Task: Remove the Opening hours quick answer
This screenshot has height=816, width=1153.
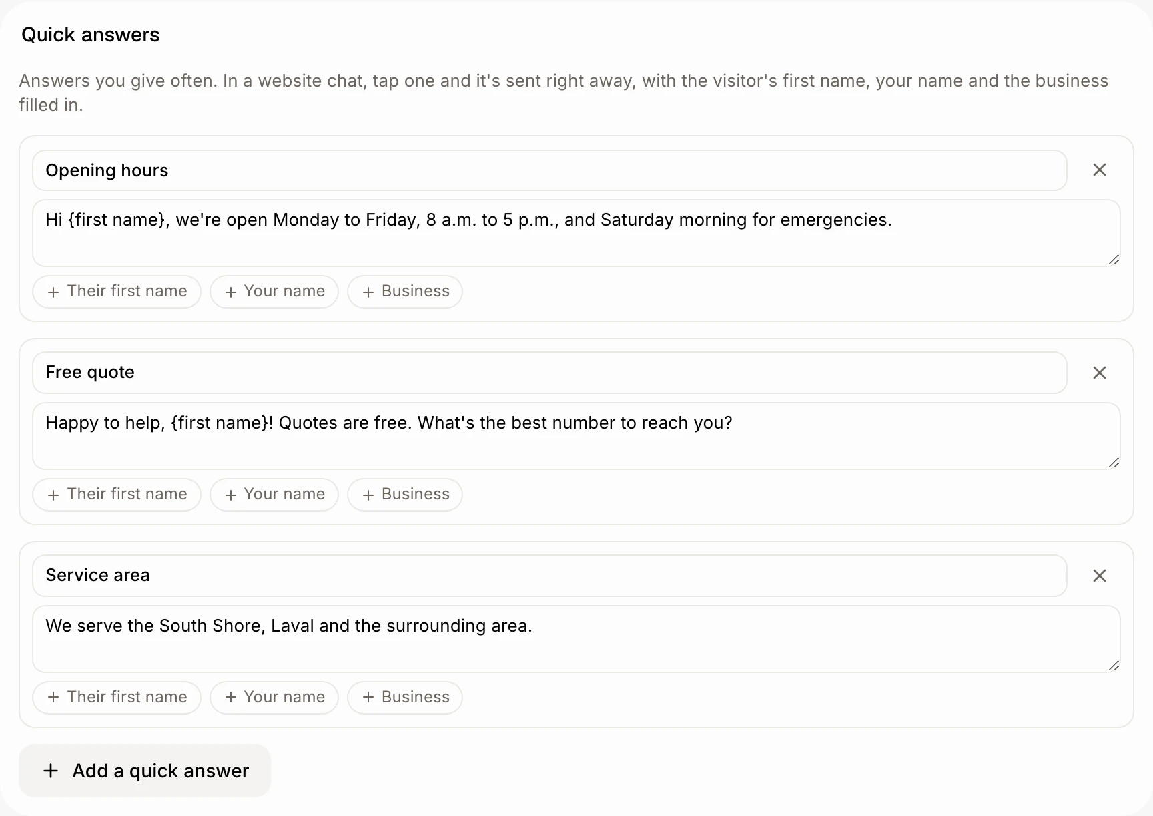Action: [1100, 170]
